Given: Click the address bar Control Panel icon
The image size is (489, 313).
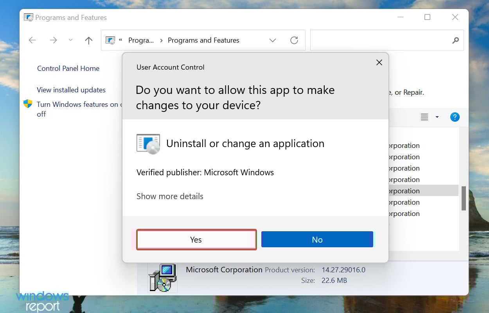Looking at the screenshot, I should [x=111, y=40].
